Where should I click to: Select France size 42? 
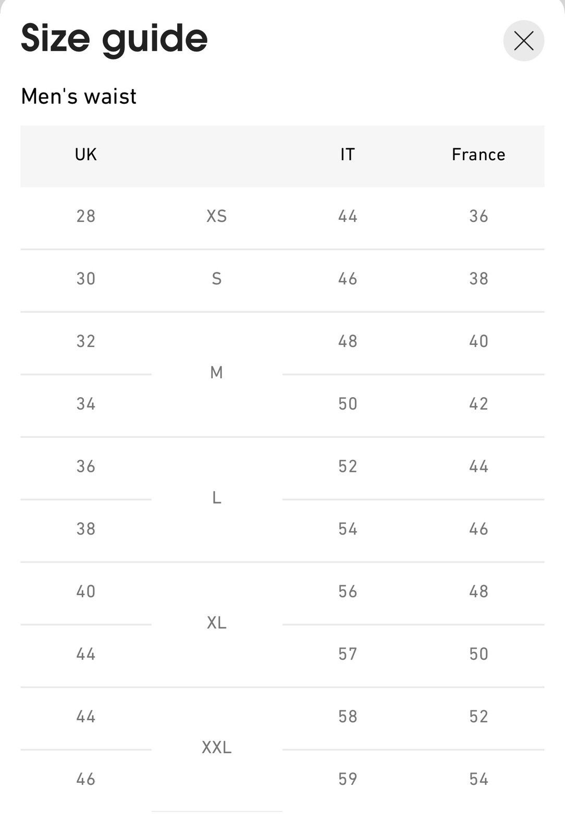point(478,404)
